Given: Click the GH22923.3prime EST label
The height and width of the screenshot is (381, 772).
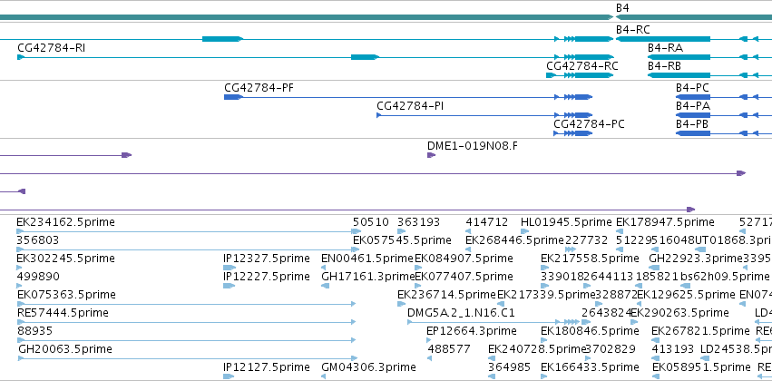Looking at the screenshot, I should click(x=696, y=259).
